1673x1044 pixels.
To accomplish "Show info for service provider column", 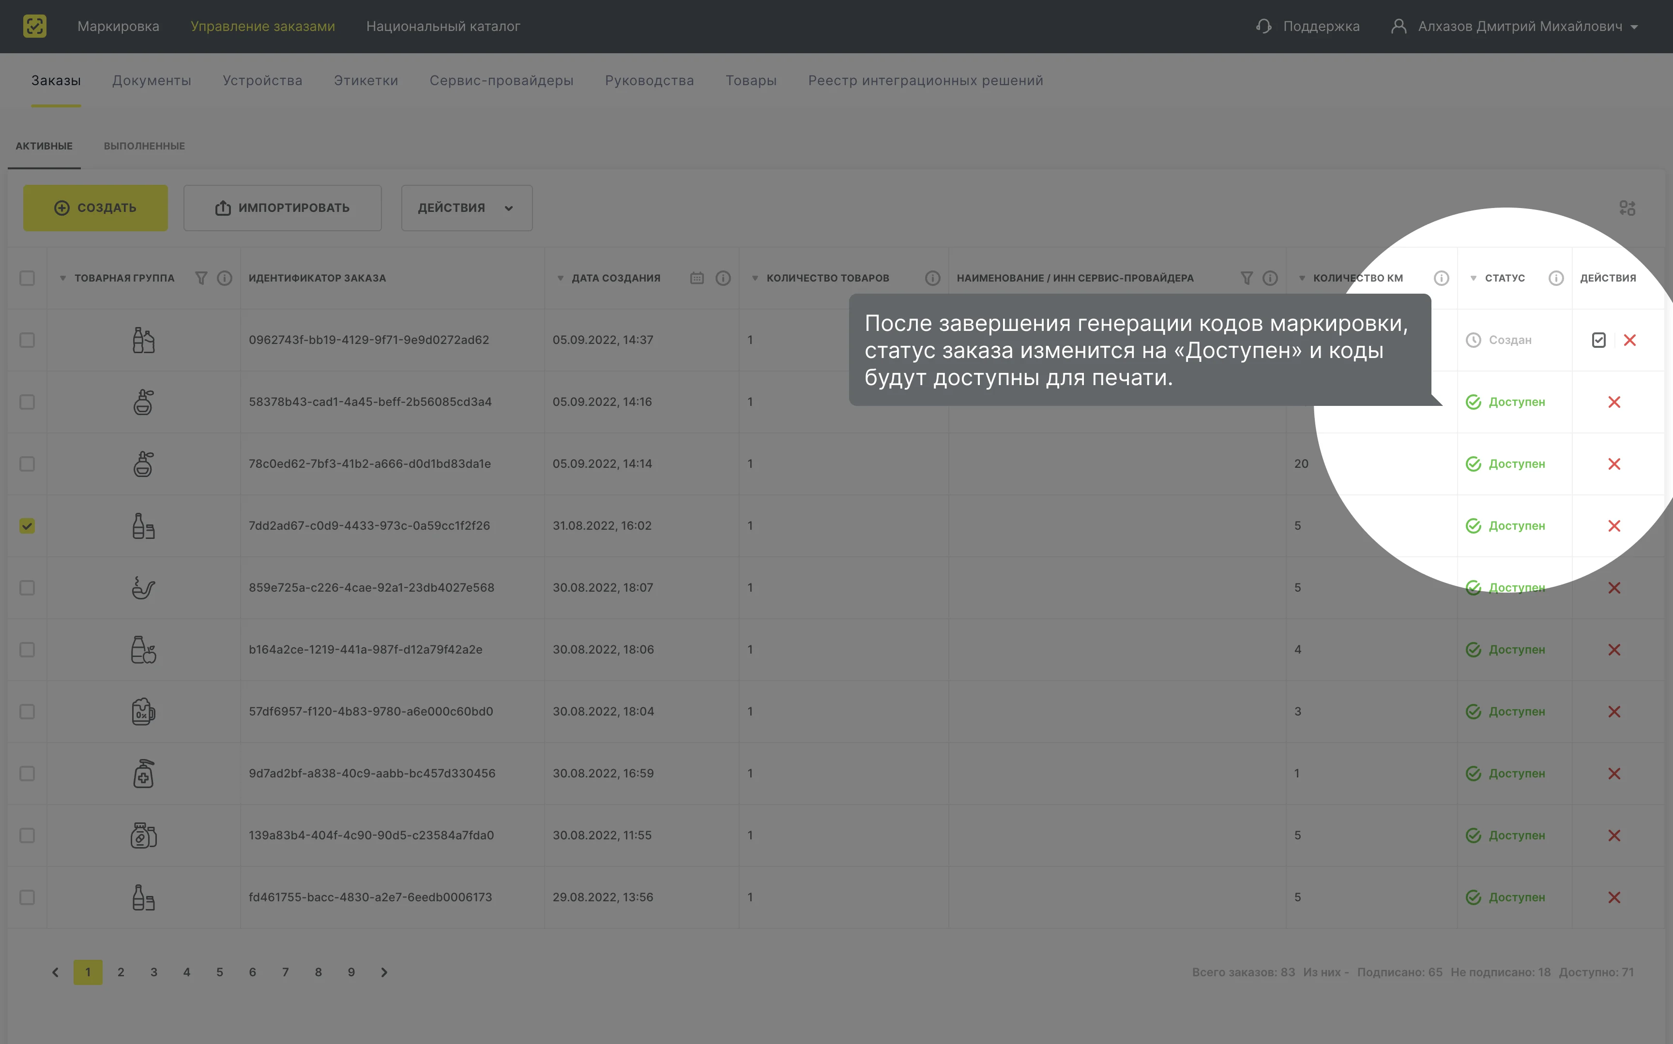I will [1270, 278].
